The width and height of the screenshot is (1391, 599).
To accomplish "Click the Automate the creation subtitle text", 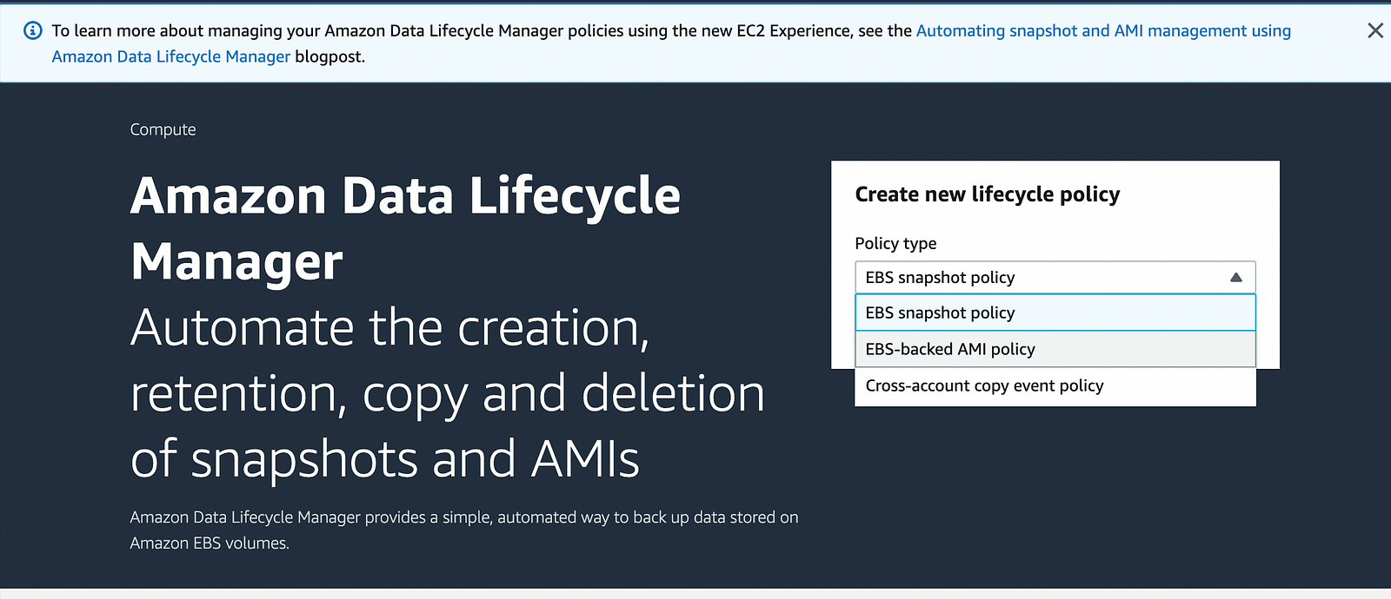I will click(x=390, y=327).
